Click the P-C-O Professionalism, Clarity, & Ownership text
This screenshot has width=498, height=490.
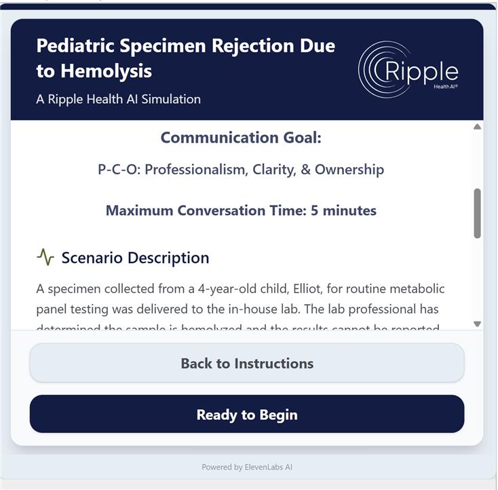click(x=241, y=170)
